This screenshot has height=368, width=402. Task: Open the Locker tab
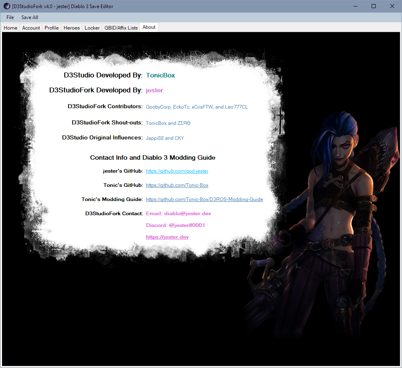92,28
